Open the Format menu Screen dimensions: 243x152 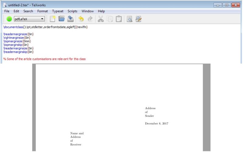(43, 11)
